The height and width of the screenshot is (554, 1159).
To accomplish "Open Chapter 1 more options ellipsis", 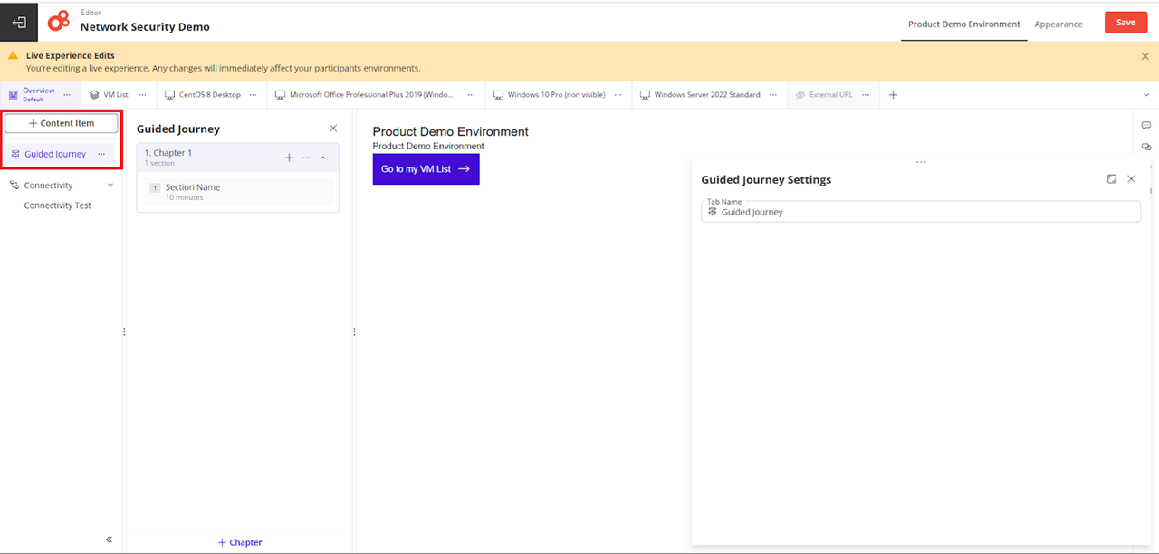I will pyautogui.click(x=306, y=158).
